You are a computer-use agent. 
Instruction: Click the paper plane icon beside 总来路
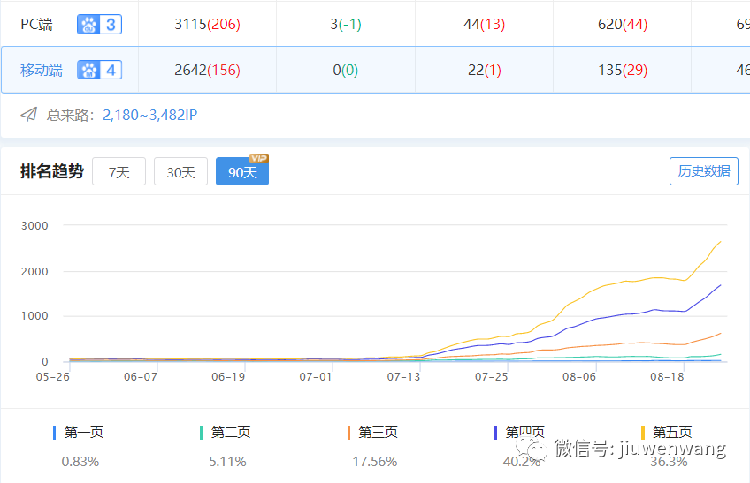click(28, 115)
